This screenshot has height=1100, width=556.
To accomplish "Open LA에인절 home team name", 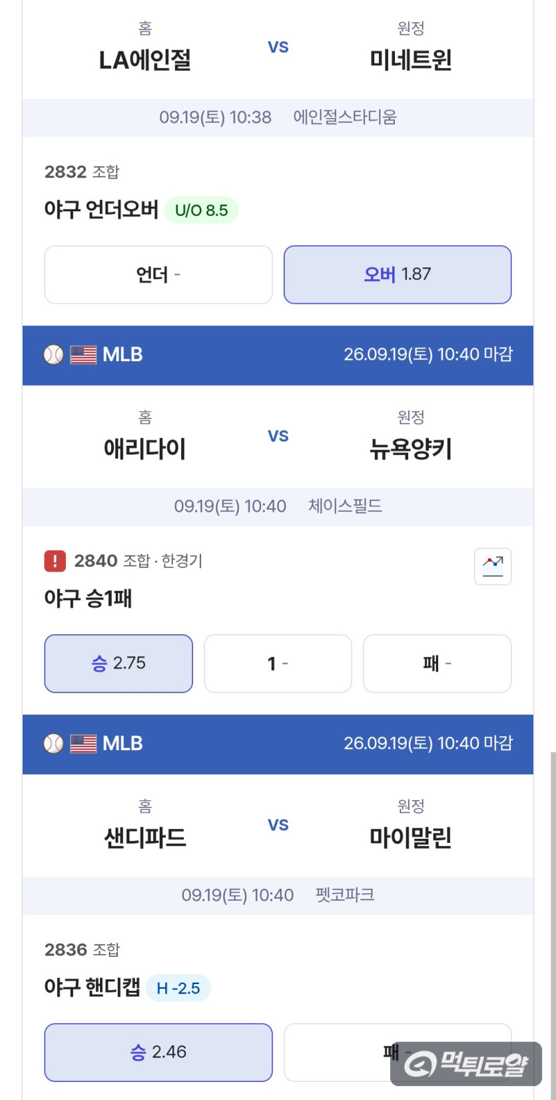I will [x=145, y=61].
